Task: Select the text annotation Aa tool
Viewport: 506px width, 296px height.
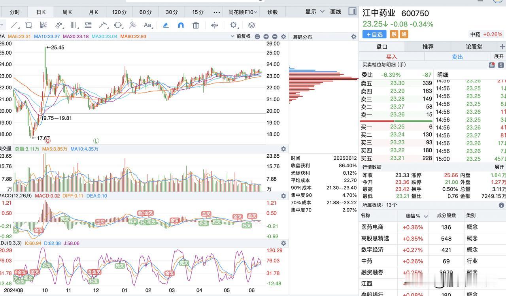Action: pyautogui.click(x=147, y=25)
